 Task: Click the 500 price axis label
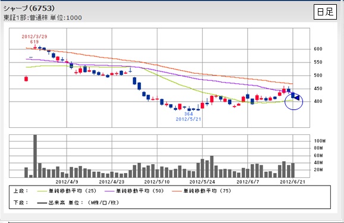[318, 76]
